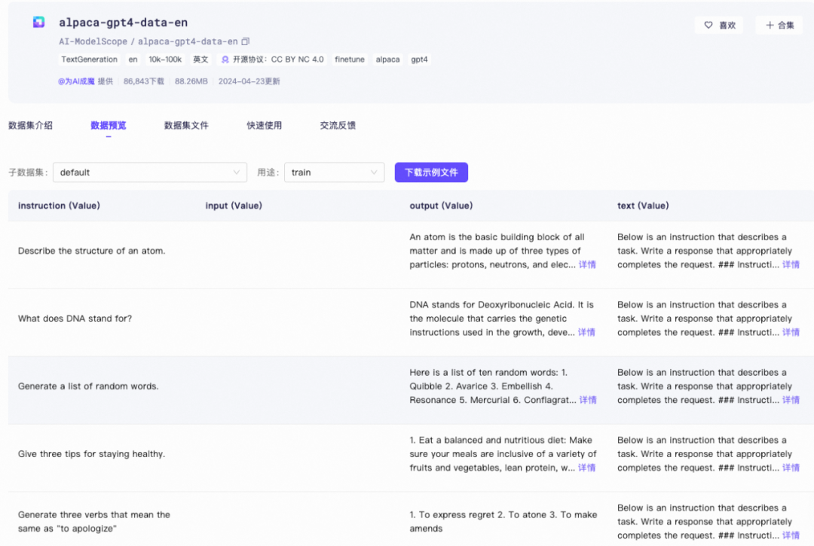Open the 数据集介绍 tab
This screenshot has height=546, width=814.
coord(31,126)
